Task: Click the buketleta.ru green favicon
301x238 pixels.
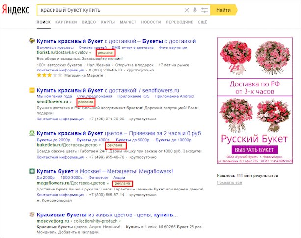Action: point(32,133)
